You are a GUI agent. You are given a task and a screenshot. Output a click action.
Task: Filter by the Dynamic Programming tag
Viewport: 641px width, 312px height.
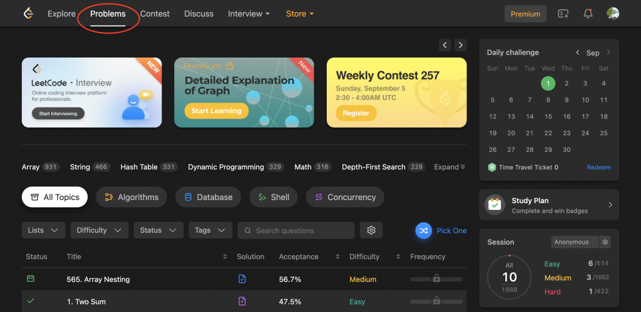[236, 167]
